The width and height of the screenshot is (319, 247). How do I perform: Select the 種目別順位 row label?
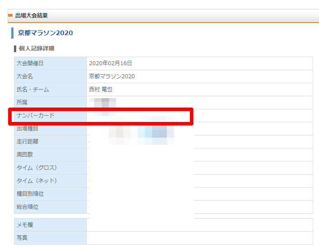pyautogui.click(x=30, y=194)
